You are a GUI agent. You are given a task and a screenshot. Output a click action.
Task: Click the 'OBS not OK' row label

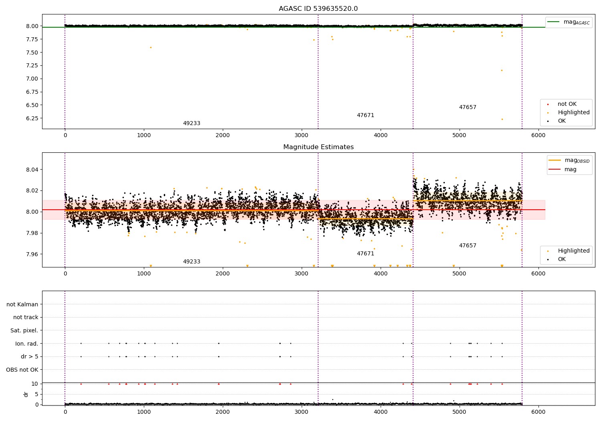click(x=22, y=370)
